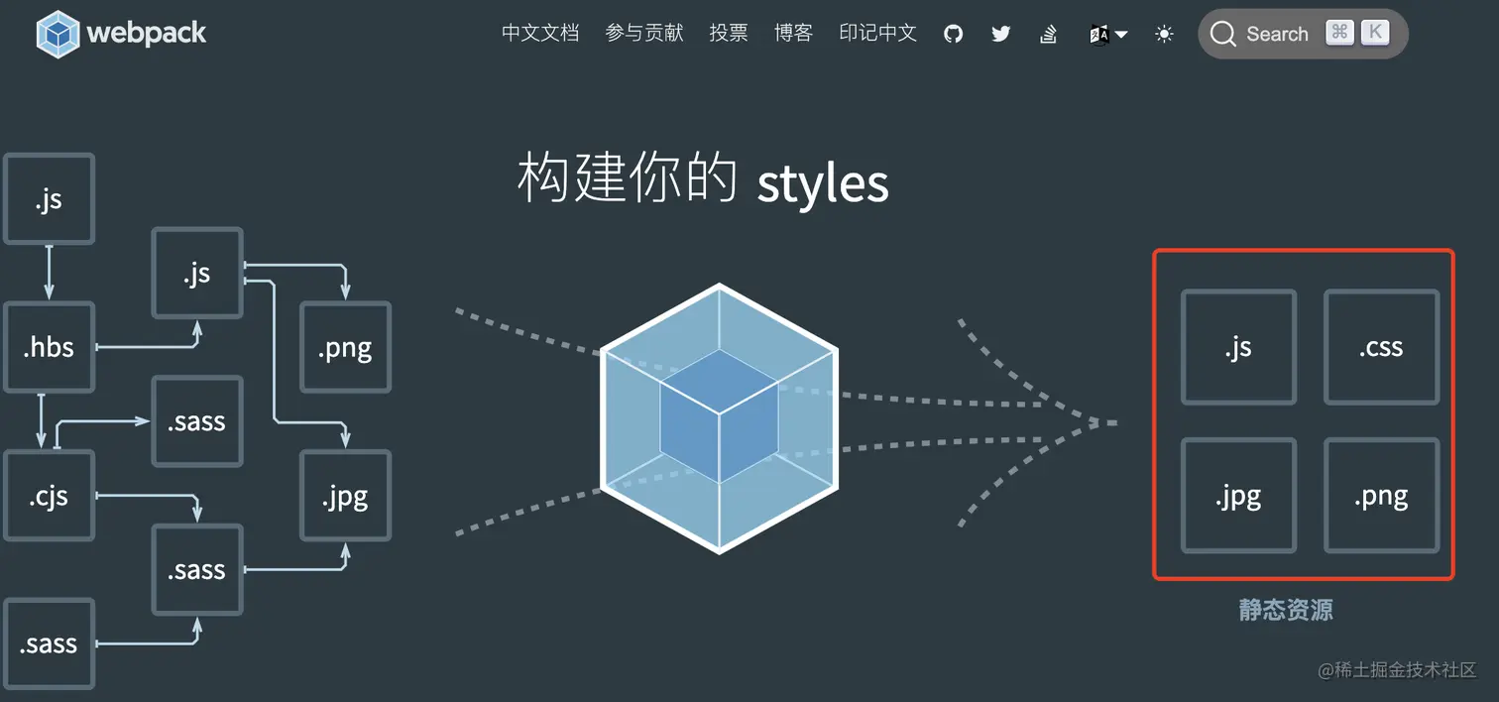Viewport: 1499px width, 702px height.
Task: Click the webpack logo cube icon
Action: 58,34
